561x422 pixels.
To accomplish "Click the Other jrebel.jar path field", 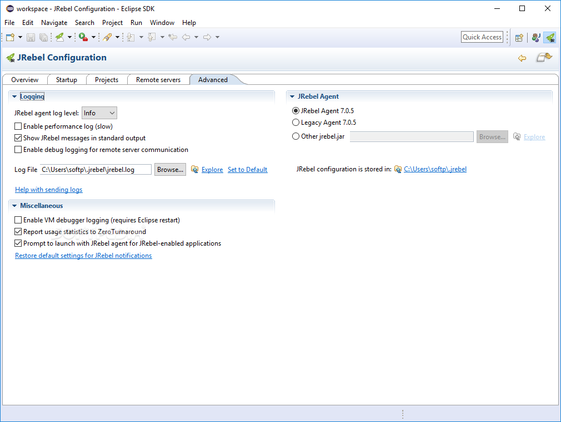I will pyautogui.click(x=412, y=136).
